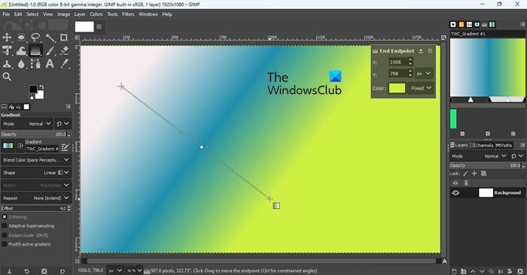The width and height of the screenshot is (527, 275).
Task: Select the Unified Transform tool
Action: 7,50
